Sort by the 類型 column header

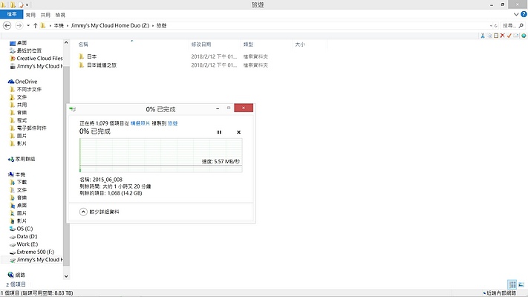point(248,45)
